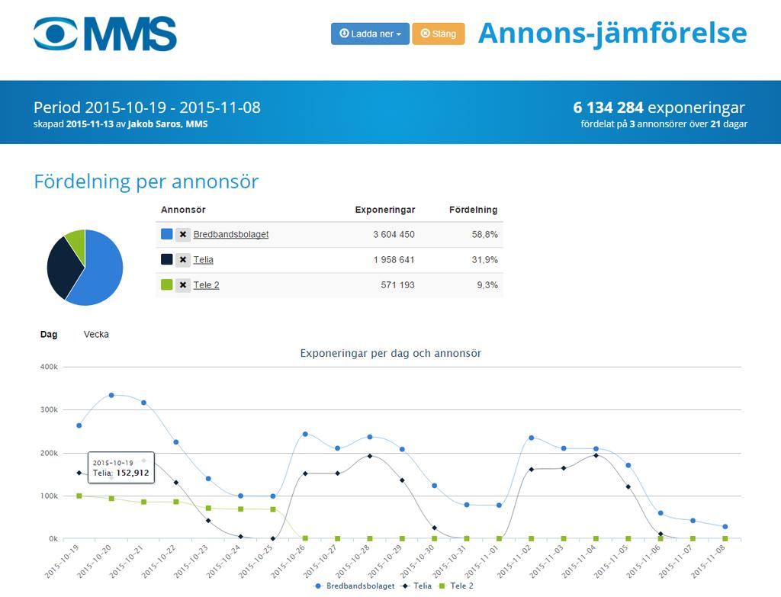The height and width of the screenshot is (597, 781).
Task: Open the Tele 2 advertiser link
Action: (x=206, y=285)
